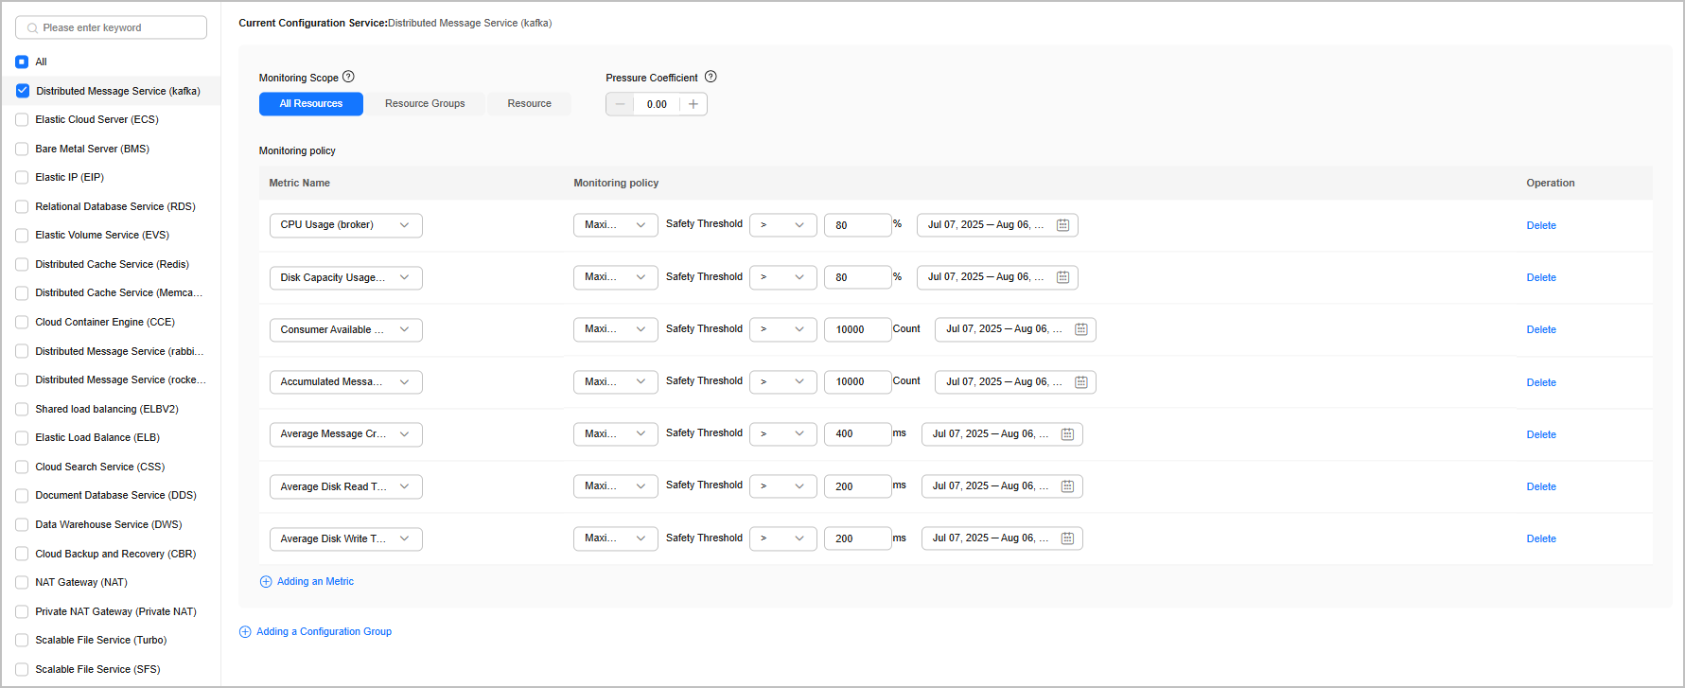Open calendar icon in Average Disk Read row

pos(1067,486)
